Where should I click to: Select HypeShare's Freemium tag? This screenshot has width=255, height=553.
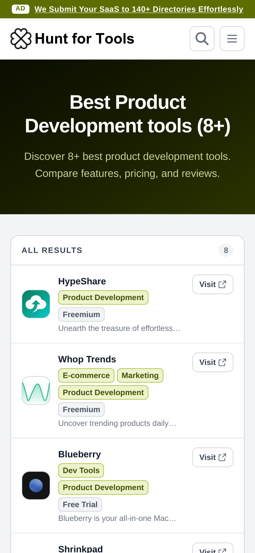pyautogui.click(x=81, y=315)
